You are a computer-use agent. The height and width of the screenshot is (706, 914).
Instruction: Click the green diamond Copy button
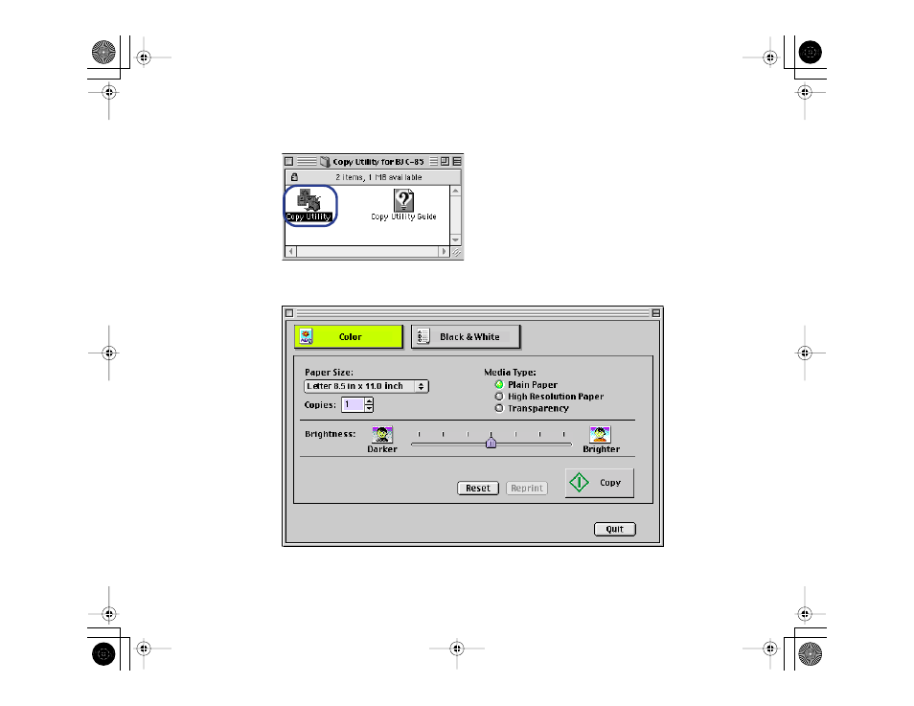click(x=599, y=483)
